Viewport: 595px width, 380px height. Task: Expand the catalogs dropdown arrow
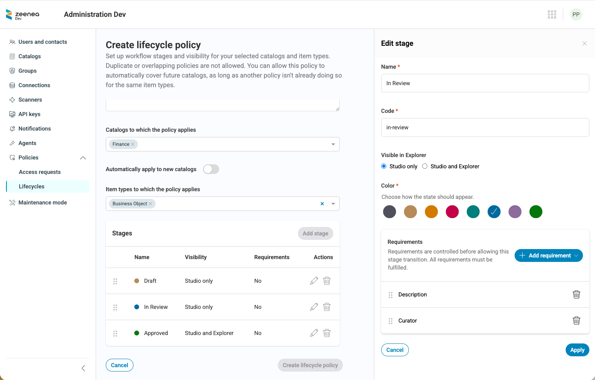(333, 144)
